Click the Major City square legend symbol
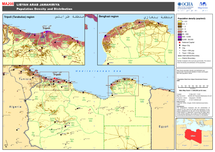Image resolution: width=215 pixels, height=152 pixels. pos(179,45)
